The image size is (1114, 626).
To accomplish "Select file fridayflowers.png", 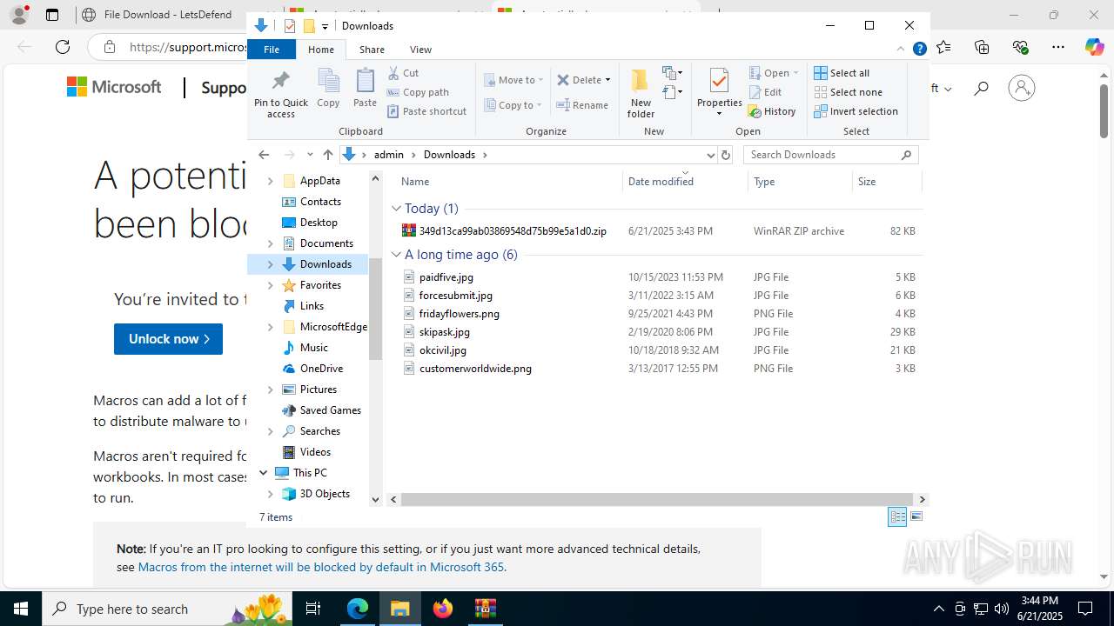I will 459,314.
